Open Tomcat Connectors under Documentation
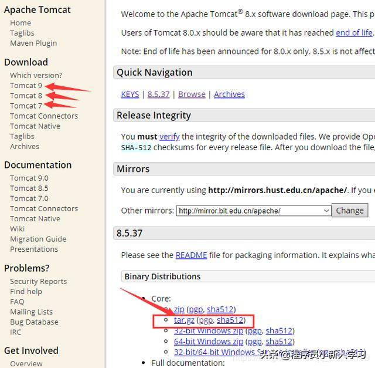The height and width of the screenshot is (368, 375). [44, 209]
